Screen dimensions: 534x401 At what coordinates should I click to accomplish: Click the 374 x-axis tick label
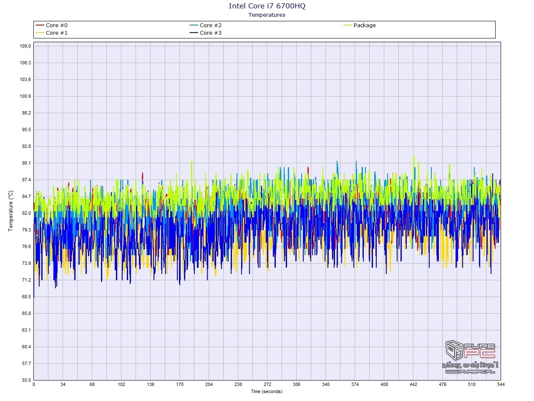point(355,385)
